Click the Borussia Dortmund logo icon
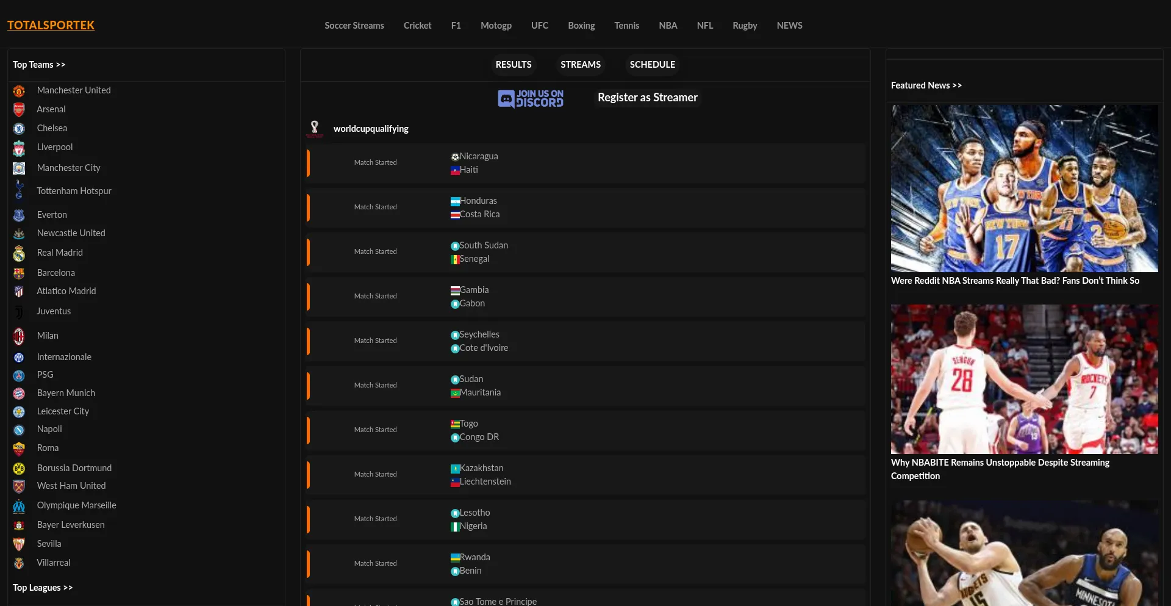Screen dimensions: 1171x606 pyautogui.click(x=19, y=468)
